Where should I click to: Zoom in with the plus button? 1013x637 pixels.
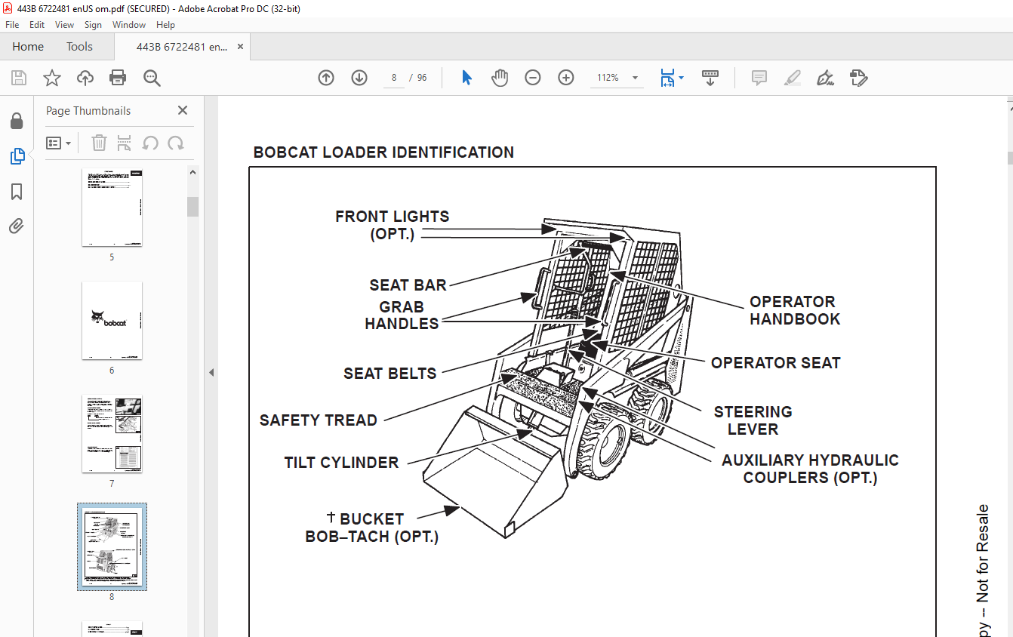point(566,78)
